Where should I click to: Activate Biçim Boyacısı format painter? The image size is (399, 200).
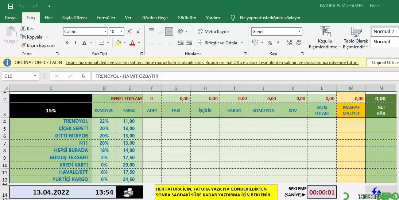pos(38,45)
